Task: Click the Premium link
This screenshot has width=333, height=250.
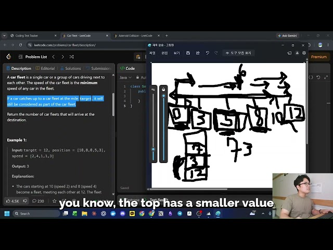Action: [x=318, y=57]
